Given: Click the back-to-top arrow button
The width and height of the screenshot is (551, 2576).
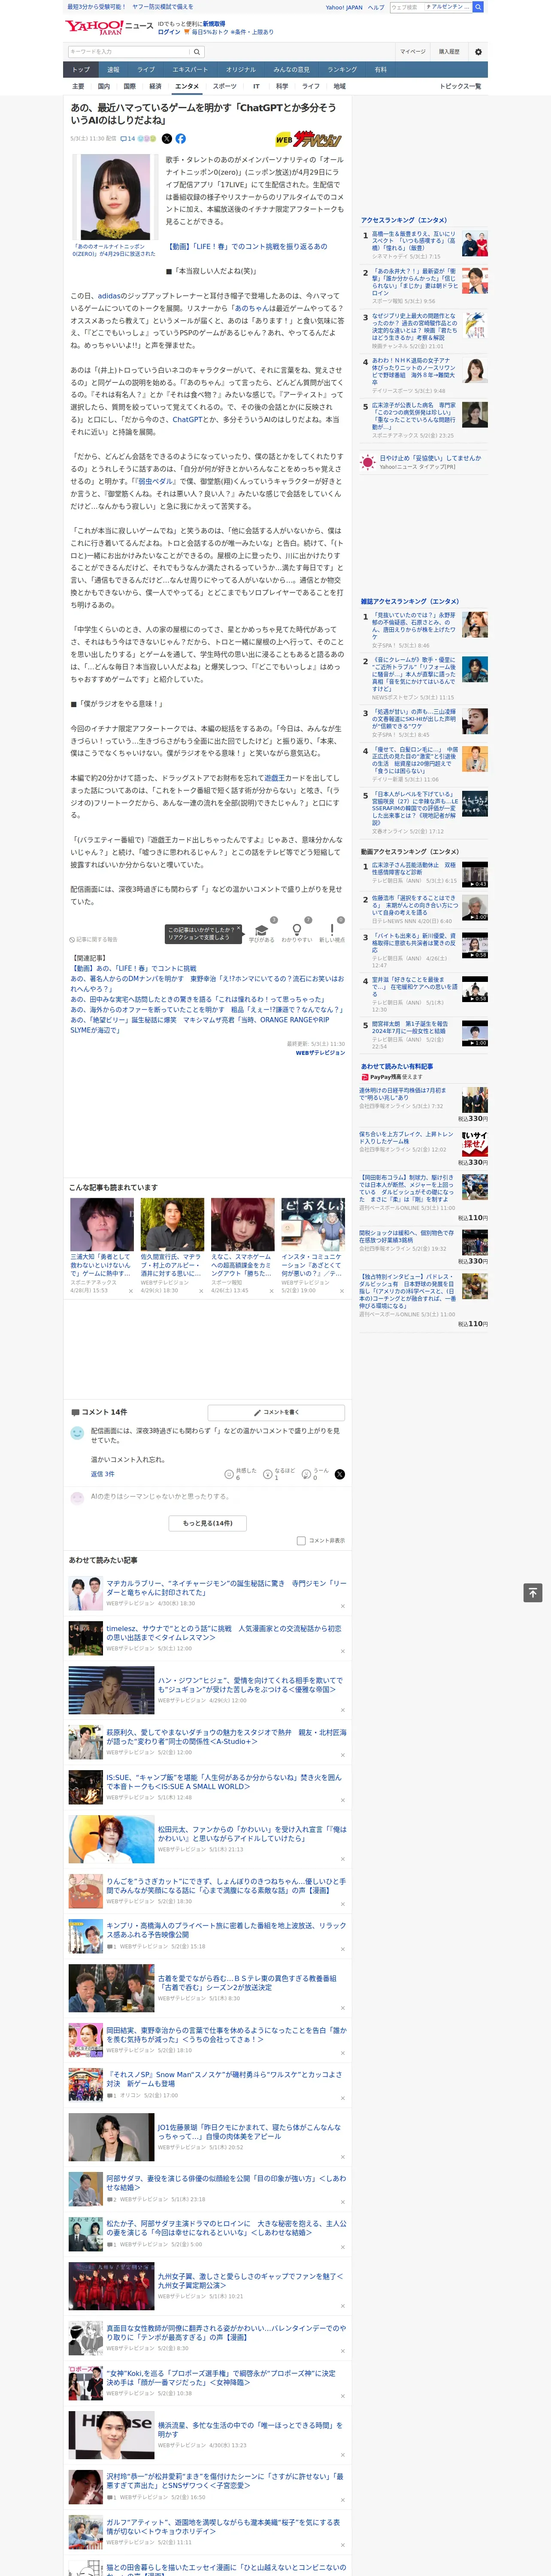Looking at the screenshot, I should pyautogui.click(x=533, y=1593).
